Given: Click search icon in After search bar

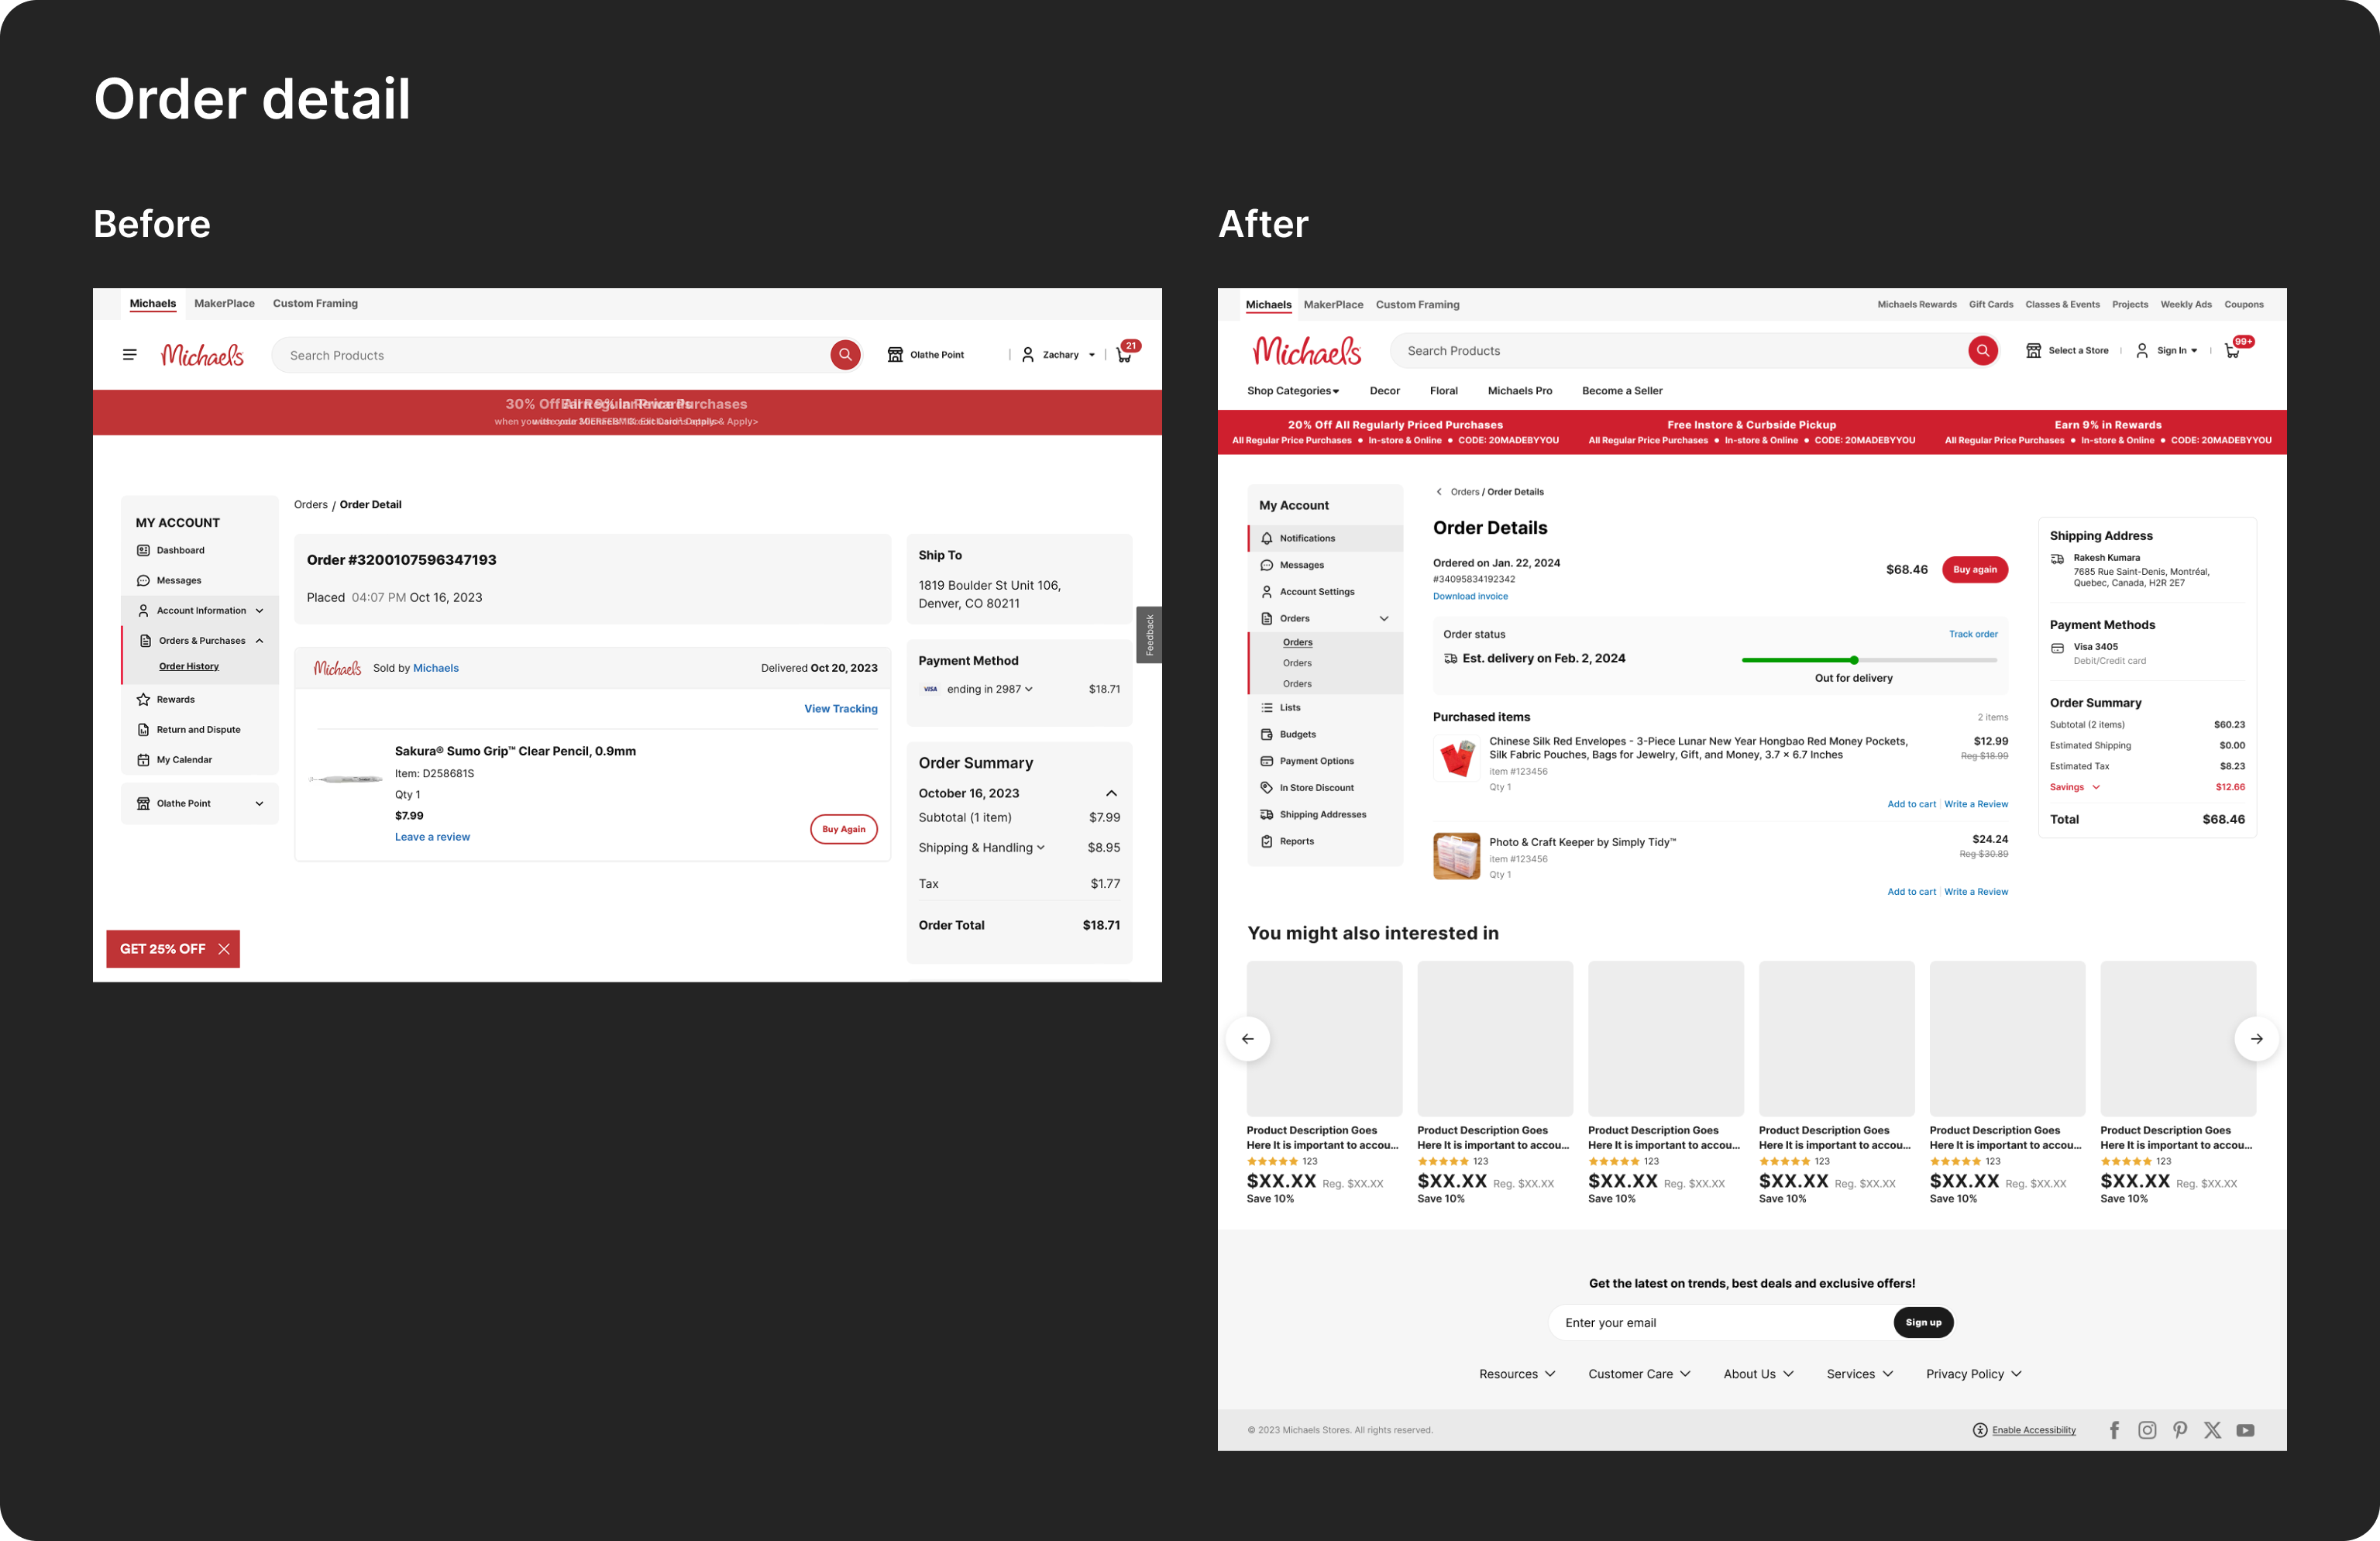Looking at the screenshot, I should (x=1982, y=351).
